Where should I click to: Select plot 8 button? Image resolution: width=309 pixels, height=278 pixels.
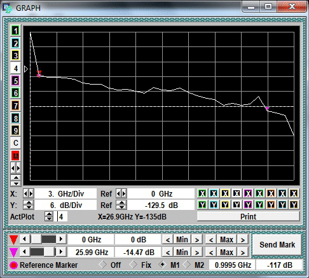coord(15,118)
